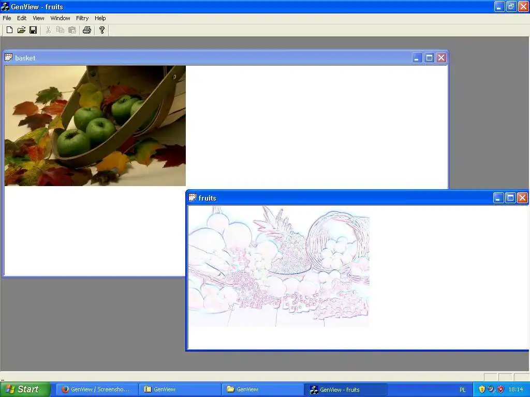The height and width of the screenshot is (397, 530).
Task: Click the 18:14 taskbar clock
Action: tap(516, 390)
